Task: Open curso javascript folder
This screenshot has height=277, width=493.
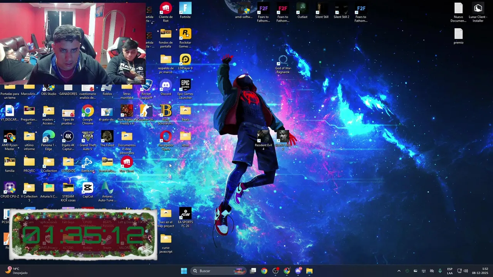Action: [166, 244]
